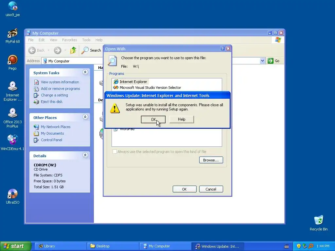Viewport: 335px width, 251px height.
Task: Select the UltraISO desktop shortcut
Action: point(13,196)
